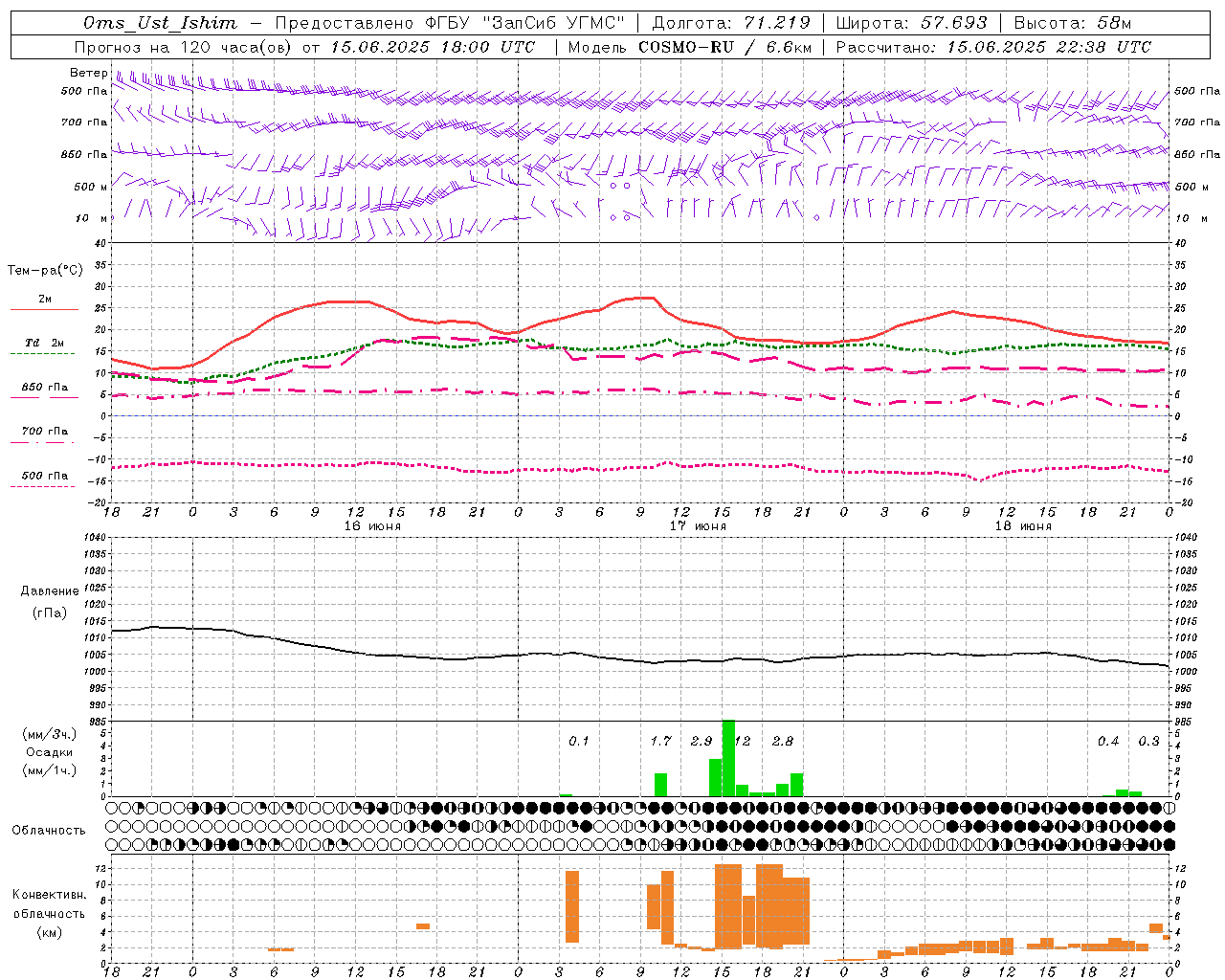Click the computed time Рассчитано: 15.06.2025 22:38 UTC
This screenshot has width=1225, height=980.
[x=993, y=47]
